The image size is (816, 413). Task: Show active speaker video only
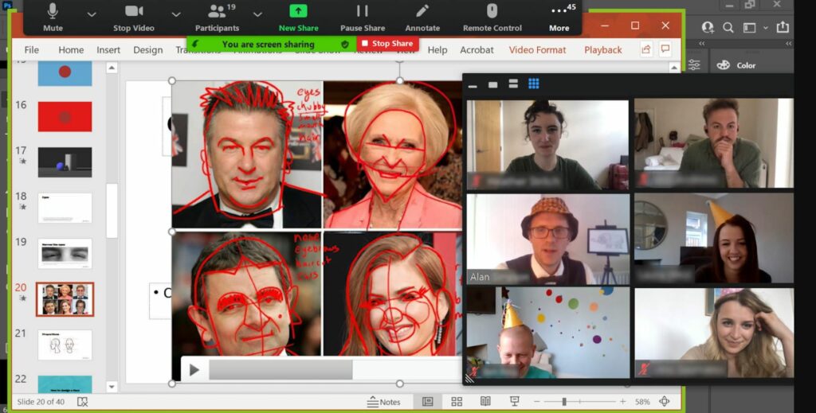click(x=492, y=84)
